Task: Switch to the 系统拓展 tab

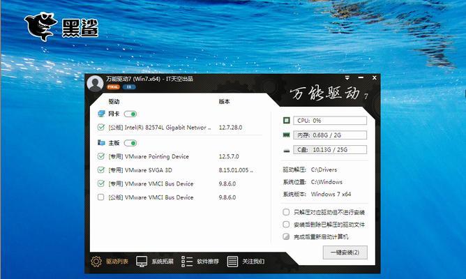Action: coord(163,262)
